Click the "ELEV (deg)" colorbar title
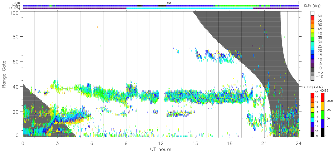 click(313, 5)
